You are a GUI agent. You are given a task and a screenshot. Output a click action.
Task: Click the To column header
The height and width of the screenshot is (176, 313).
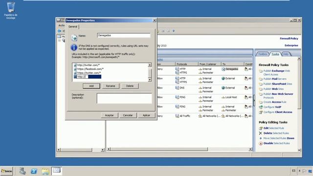(x=232, y=64)
